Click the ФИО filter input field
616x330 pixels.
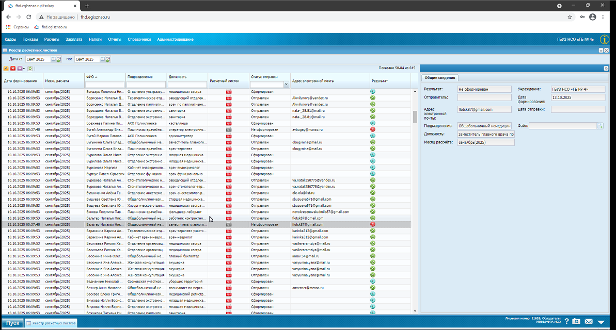click(x=105, y=84)
